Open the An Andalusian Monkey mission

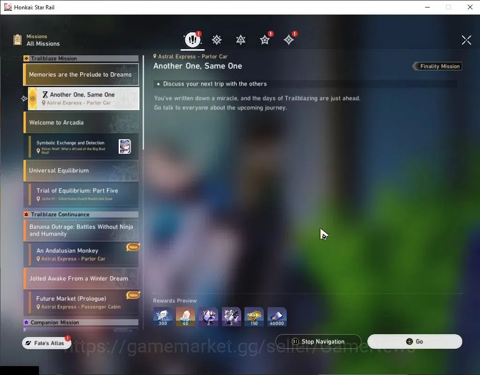coord(83,254)
